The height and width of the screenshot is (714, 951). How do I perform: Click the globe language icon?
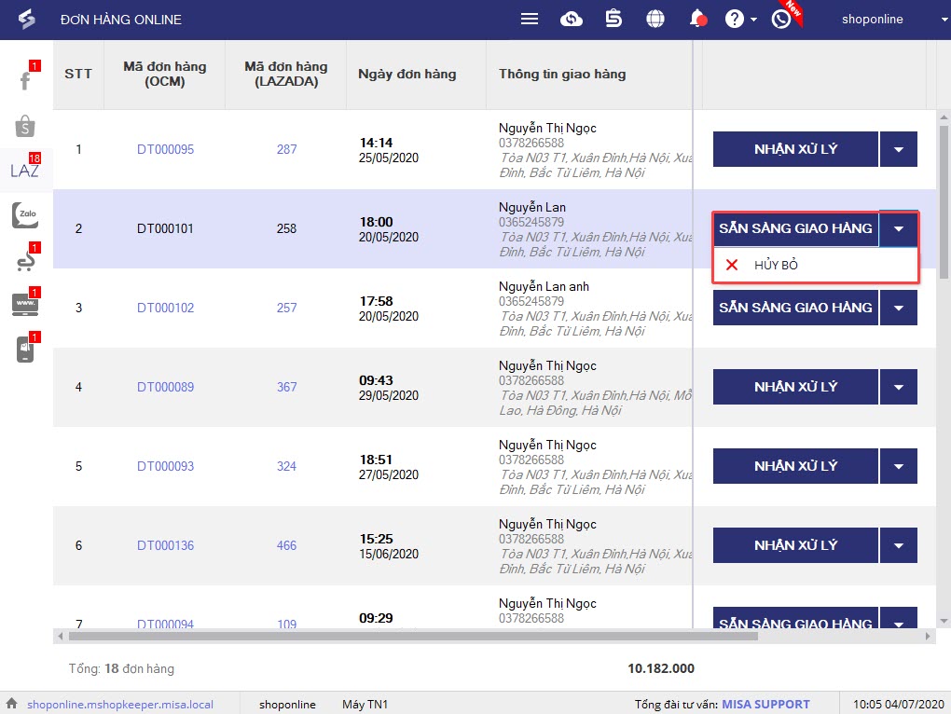click(x=655, y=20)
